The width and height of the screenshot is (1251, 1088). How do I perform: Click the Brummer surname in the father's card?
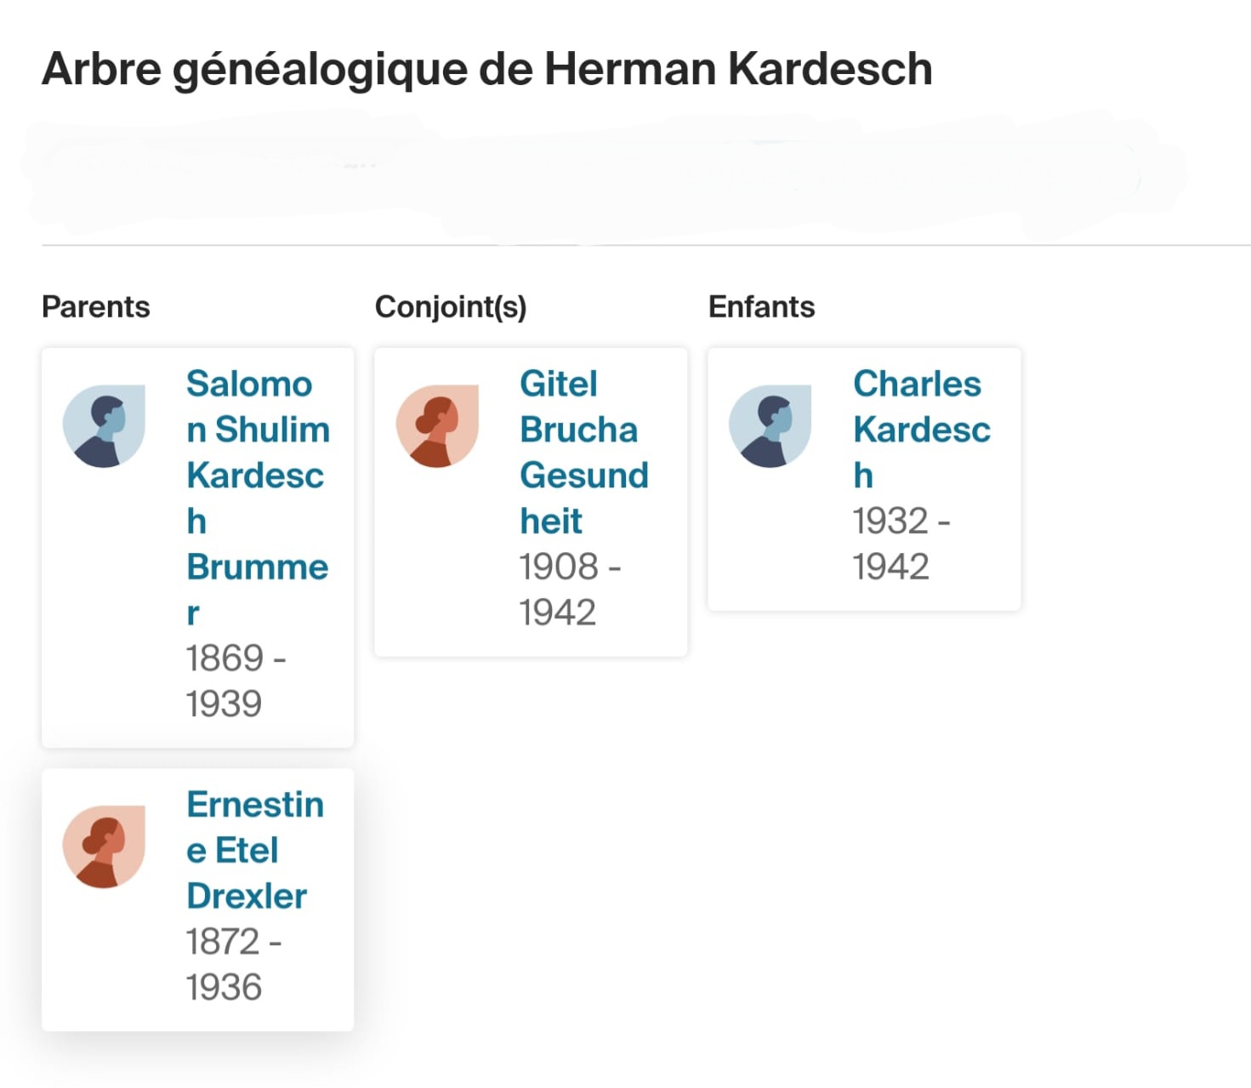[258, 589]
